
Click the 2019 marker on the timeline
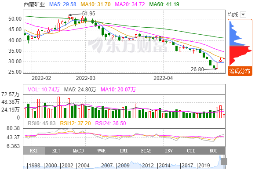pyautogui.click(x=204, y=166)
